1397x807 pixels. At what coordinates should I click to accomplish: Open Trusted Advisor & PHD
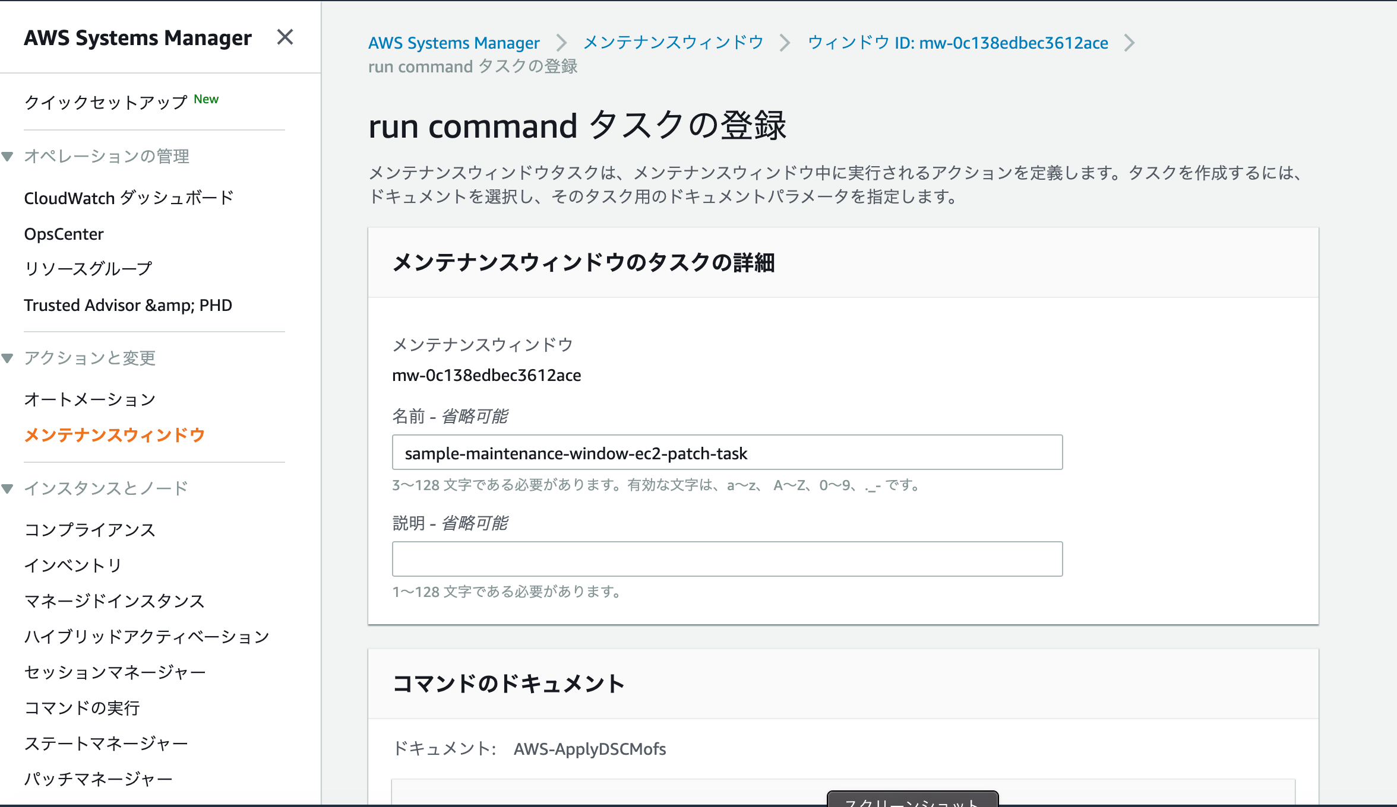128,305
